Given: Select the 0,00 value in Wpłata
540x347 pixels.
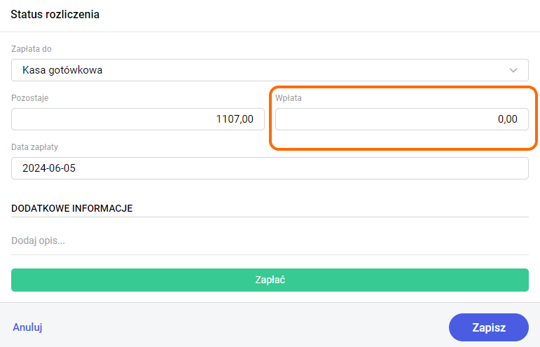Looking at the screenshot, I should (x=507, y=119).
